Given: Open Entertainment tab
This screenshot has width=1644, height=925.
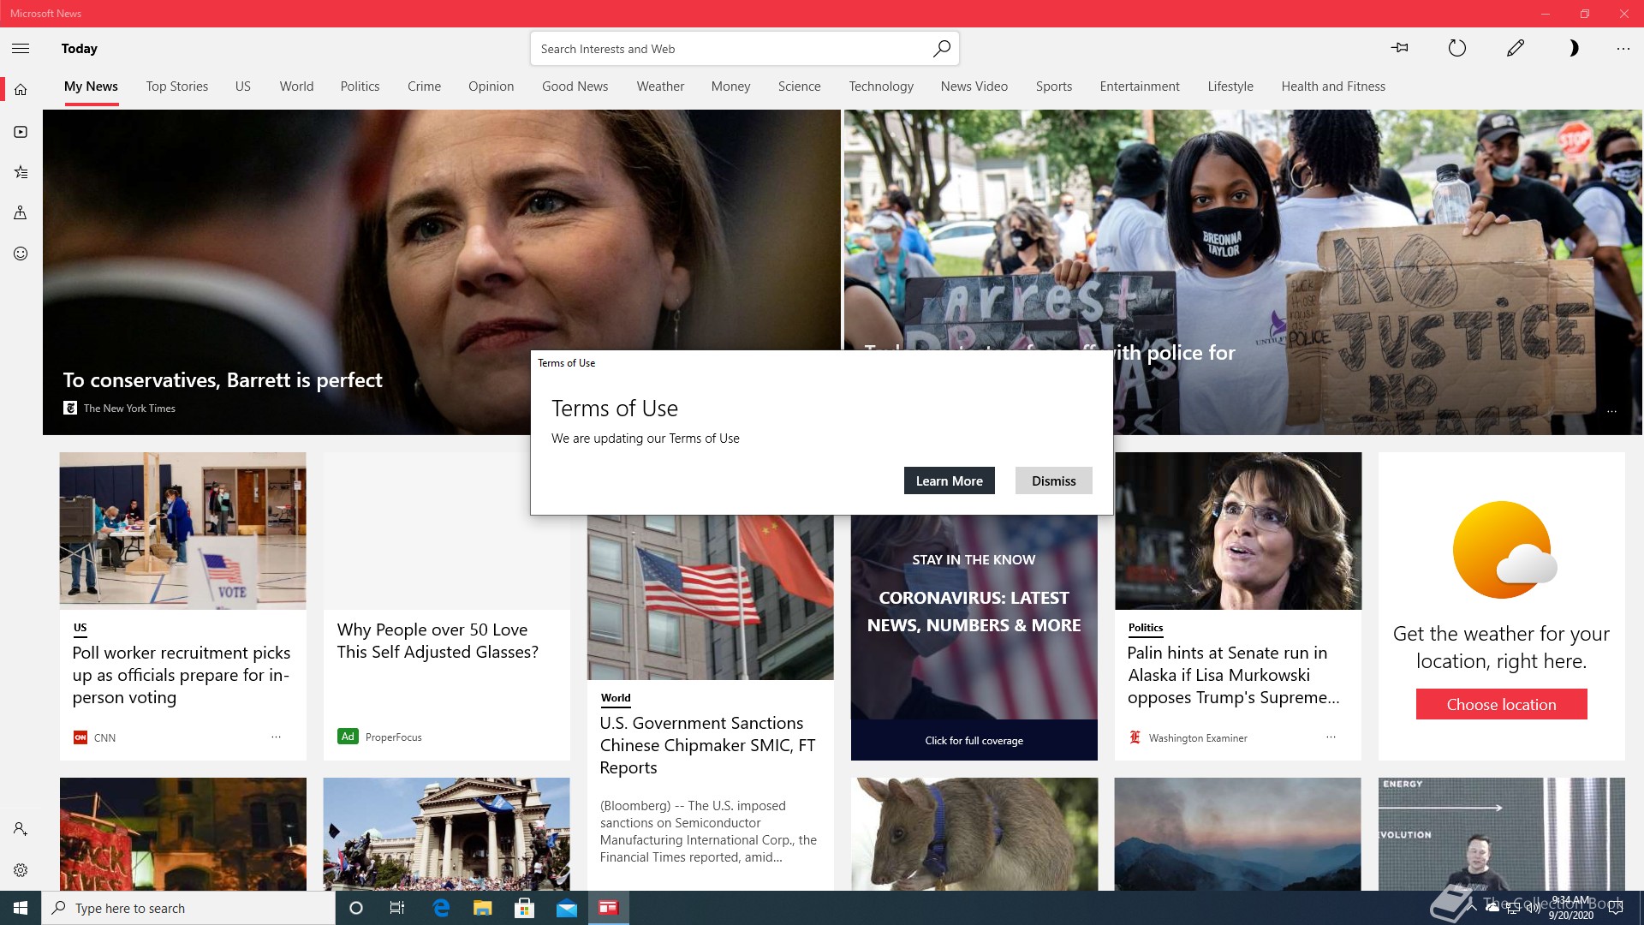Looking at the screenshot, I should [x=1139, y=87].
